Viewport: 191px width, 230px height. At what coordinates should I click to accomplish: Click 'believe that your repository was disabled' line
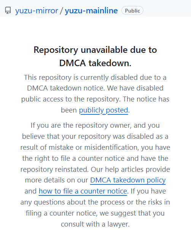95,136
